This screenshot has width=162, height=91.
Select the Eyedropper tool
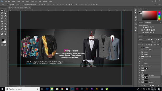(x=5, y=16)
